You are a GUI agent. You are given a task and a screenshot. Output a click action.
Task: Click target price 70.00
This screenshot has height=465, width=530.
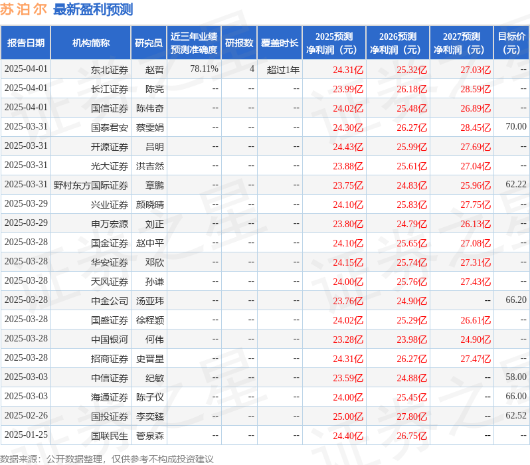pyautogui.click(x=516, y=126)
